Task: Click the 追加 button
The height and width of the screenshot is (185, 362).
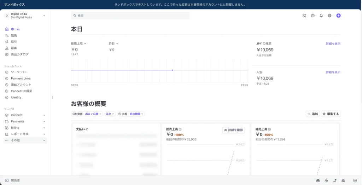Action: 313,114
